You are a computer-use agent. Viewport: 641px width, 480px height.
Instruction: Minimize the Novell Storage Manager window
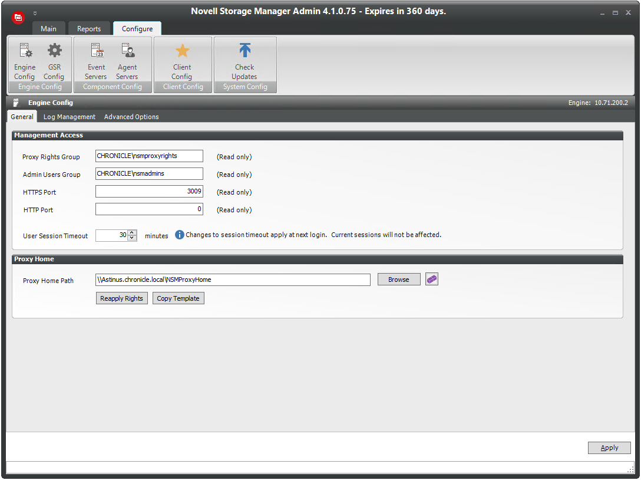pos(602,13)
